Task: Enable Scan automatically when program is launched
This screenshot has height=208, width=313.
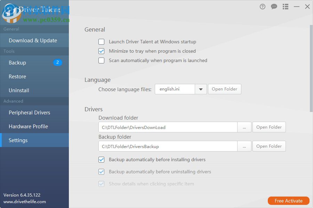Action: (x=102, y=61)
